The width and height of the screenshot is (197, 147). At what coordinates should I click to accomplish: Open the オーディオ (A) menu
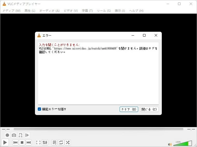(49, 11)
